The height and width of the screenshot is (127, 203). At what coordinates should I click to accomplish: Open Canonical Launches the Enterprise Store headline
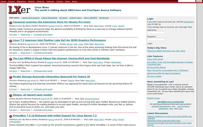click(x=52, y=22)
